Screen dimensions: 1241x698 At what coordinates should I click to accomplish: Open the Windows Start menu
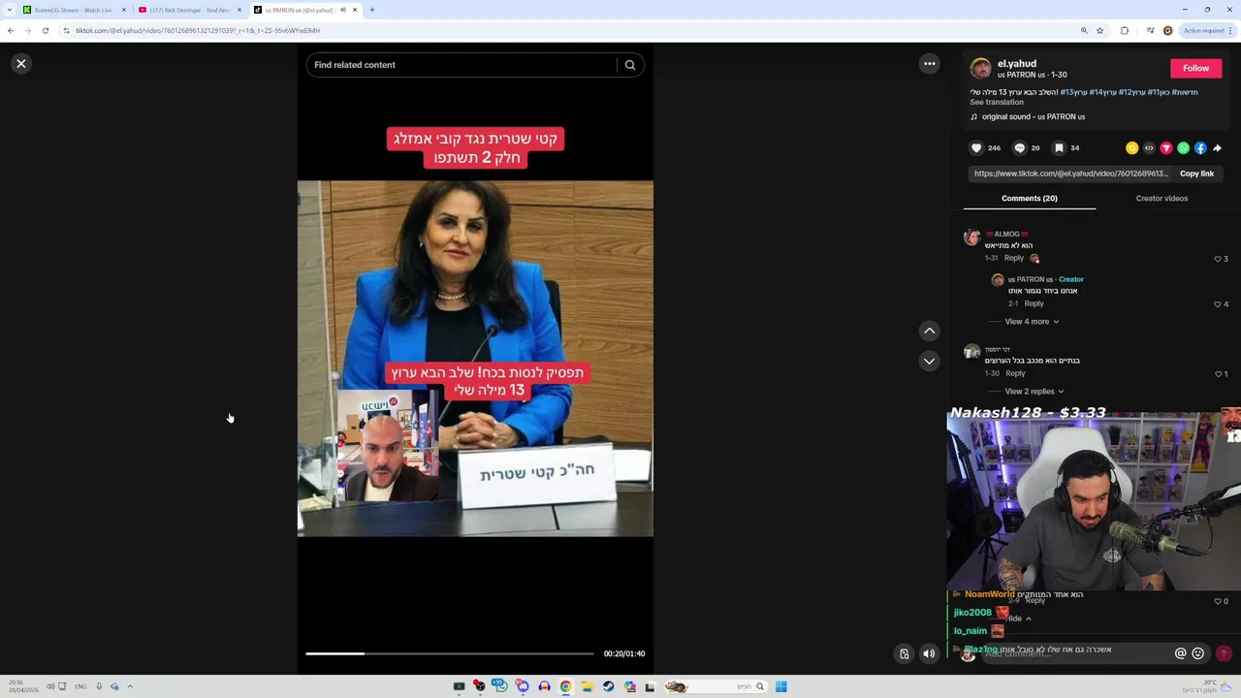[x=780, y=686]
